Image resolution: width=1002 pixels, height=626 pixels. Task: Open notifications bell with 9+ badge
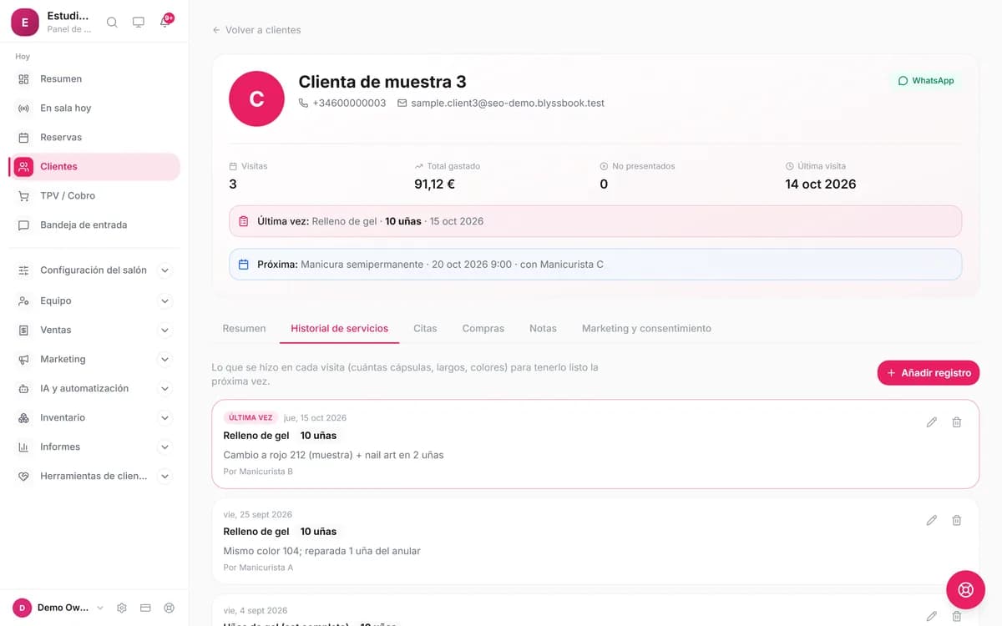[165, 22]
